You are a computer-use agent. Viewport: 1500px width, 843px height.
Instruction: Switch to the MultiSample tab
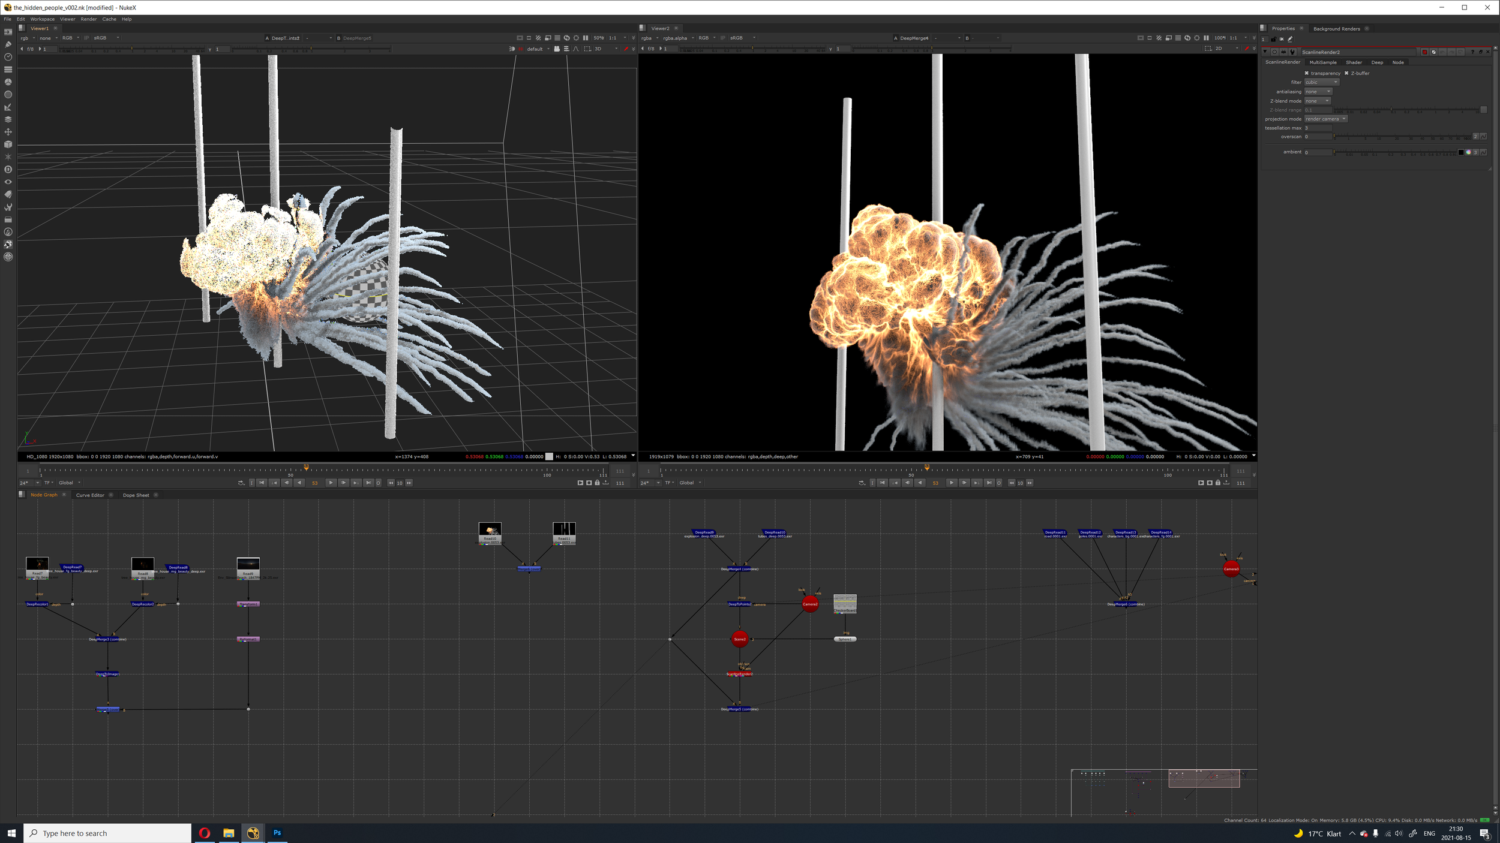[1322, 62]
